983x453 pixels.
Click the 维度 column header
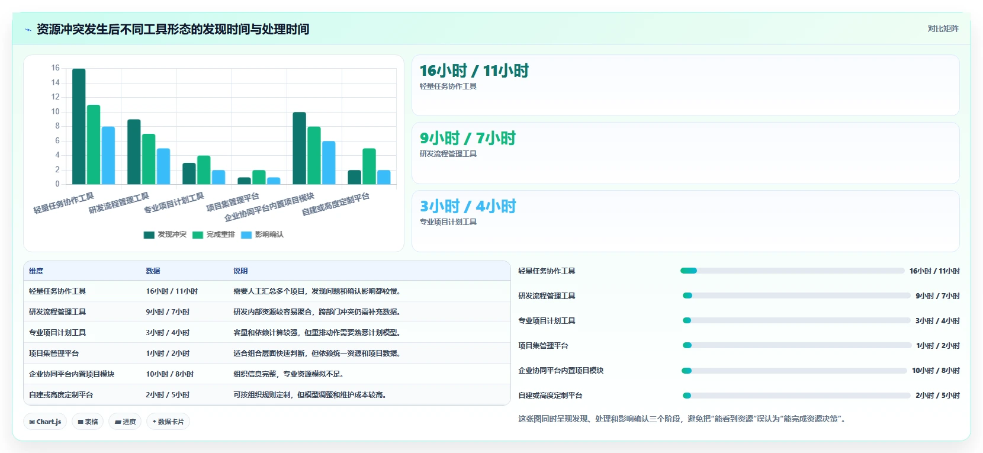click(36, 271)
